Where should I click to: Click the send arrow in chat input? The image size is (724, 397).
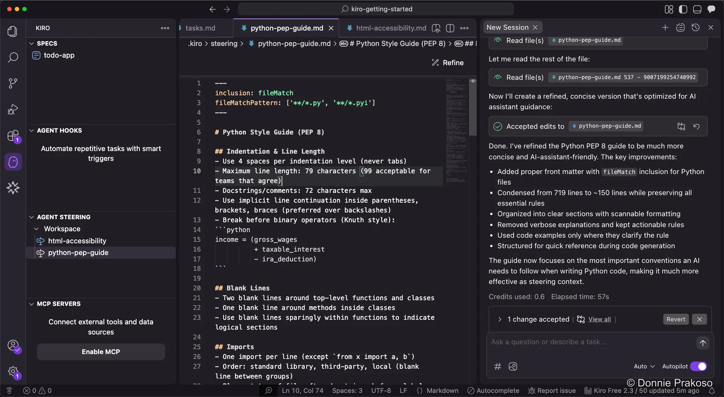[703, 343]
